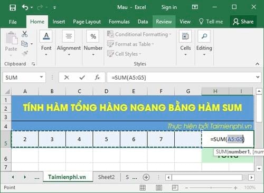Open the Name Box dropdown arrow
Viewport: 264px width, 193px height.
click(x=41, y=77)
